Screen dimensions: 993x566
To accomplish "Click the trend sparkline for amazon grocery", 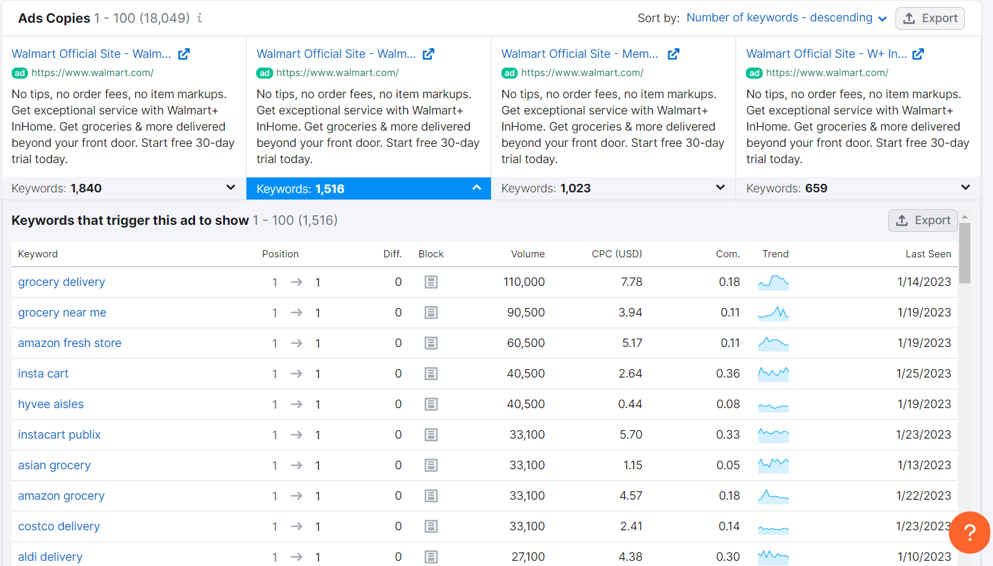I will (773, 496).
